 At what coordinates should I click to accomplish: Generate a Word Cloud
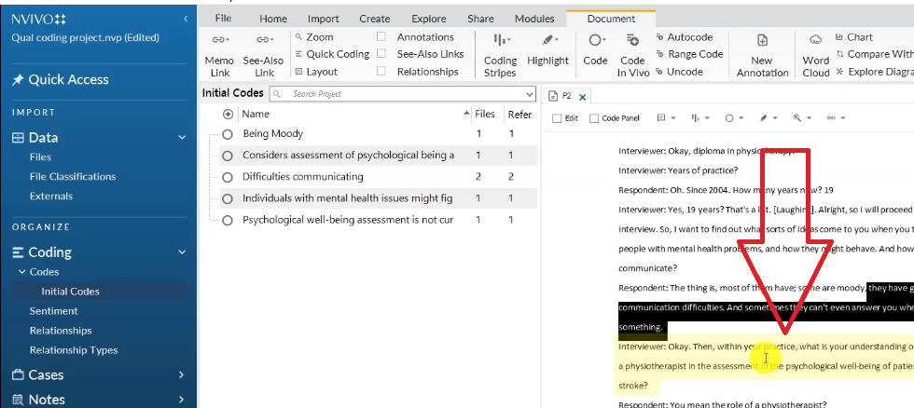coord(815,40)
